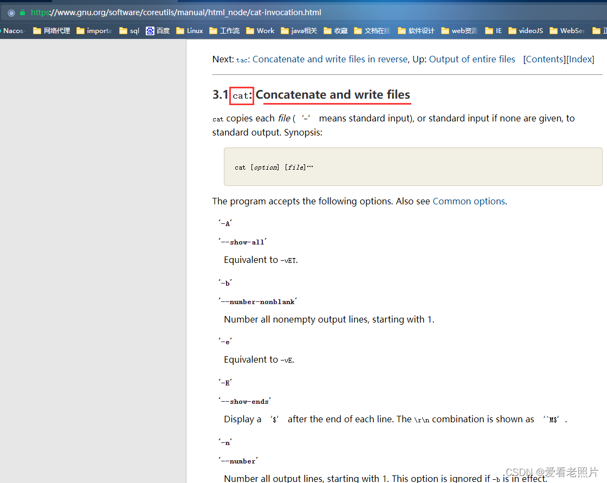Click the green secure lock icon
The width and height of the screenshot is (607, 483).
[x=22, y=12]
